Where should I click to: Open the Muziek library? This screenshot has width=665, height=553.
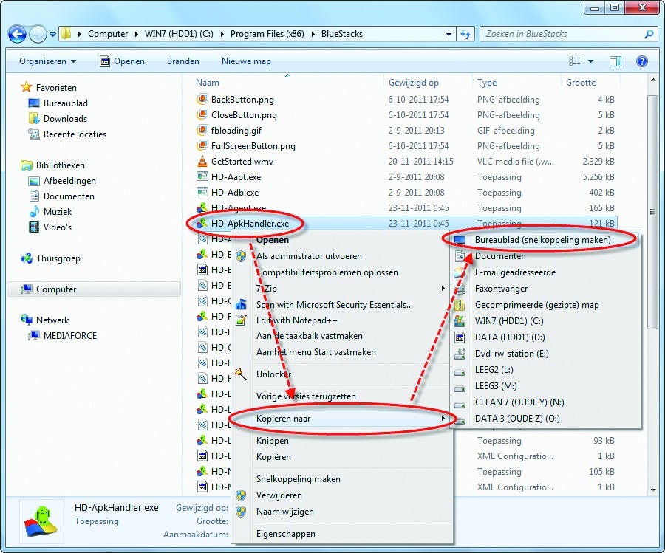[57, 212]
